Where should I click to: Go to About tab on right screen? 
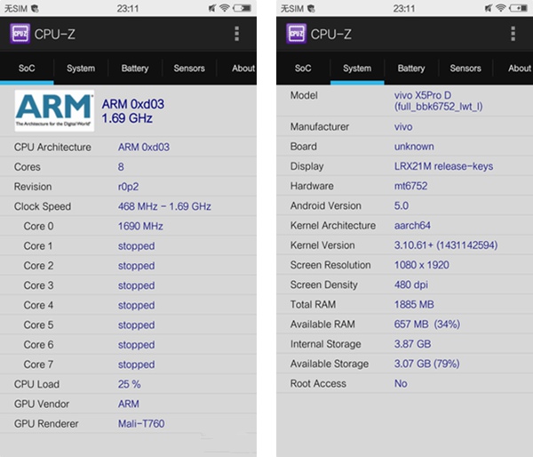point(519,68)
